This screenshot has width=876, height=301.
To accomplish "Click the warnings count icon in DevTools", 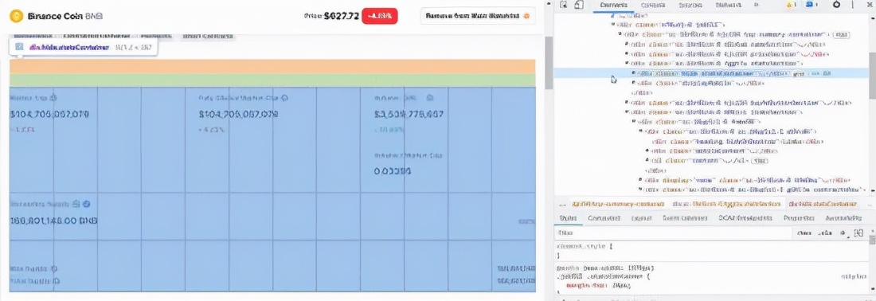I will coord(792,5).
